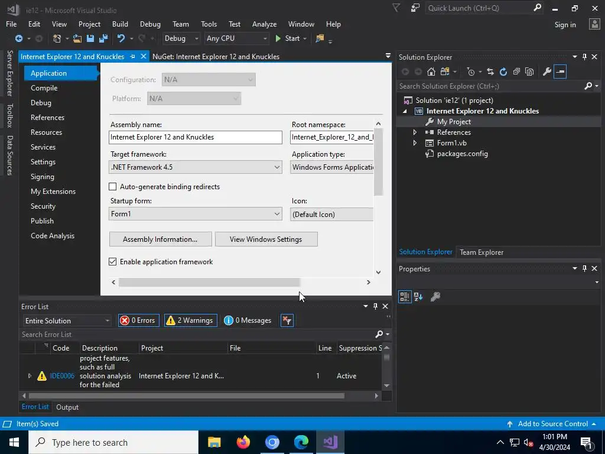The width and height of the screenshot is (605, 454).
Task: Open the Build menu
Action: (x=120, y=24)
